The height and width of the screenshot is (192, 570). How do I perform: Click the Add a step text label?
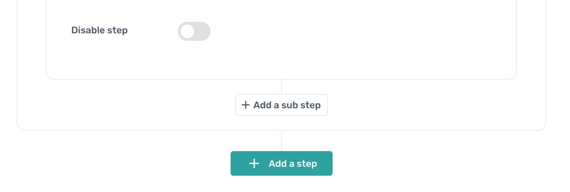coord(292,163)
